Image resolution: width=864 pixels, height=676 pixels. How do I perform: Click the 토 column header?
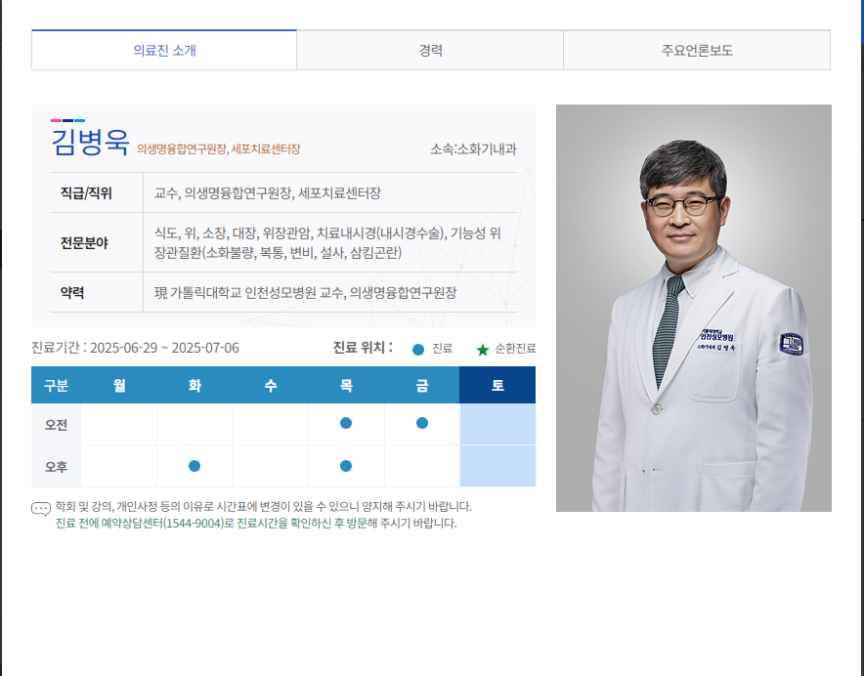(497, 385)
